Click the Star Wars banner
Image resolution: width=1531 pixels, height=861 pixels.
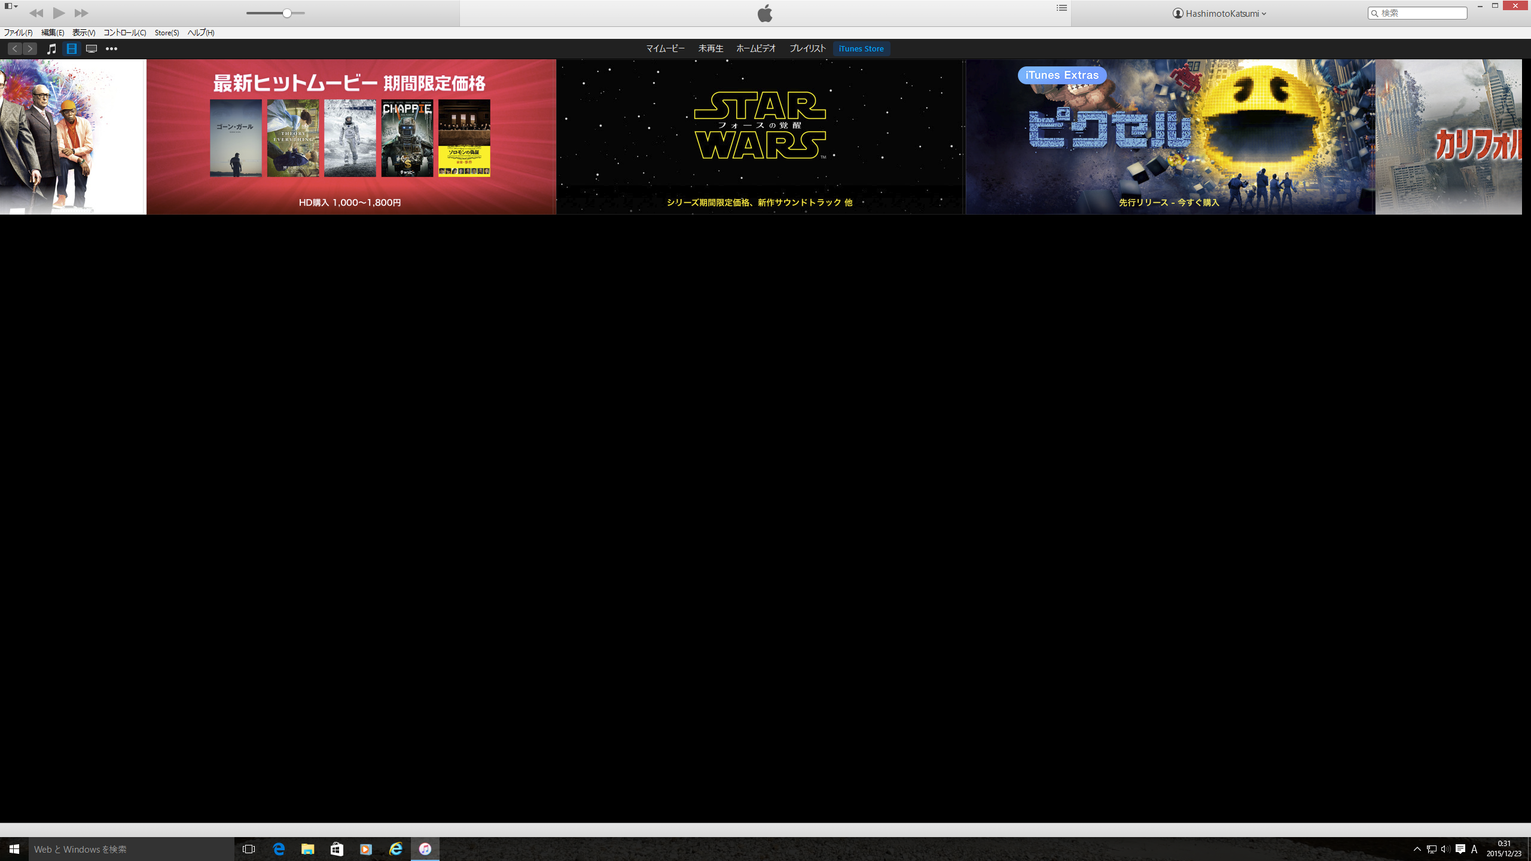click(760, 136)
